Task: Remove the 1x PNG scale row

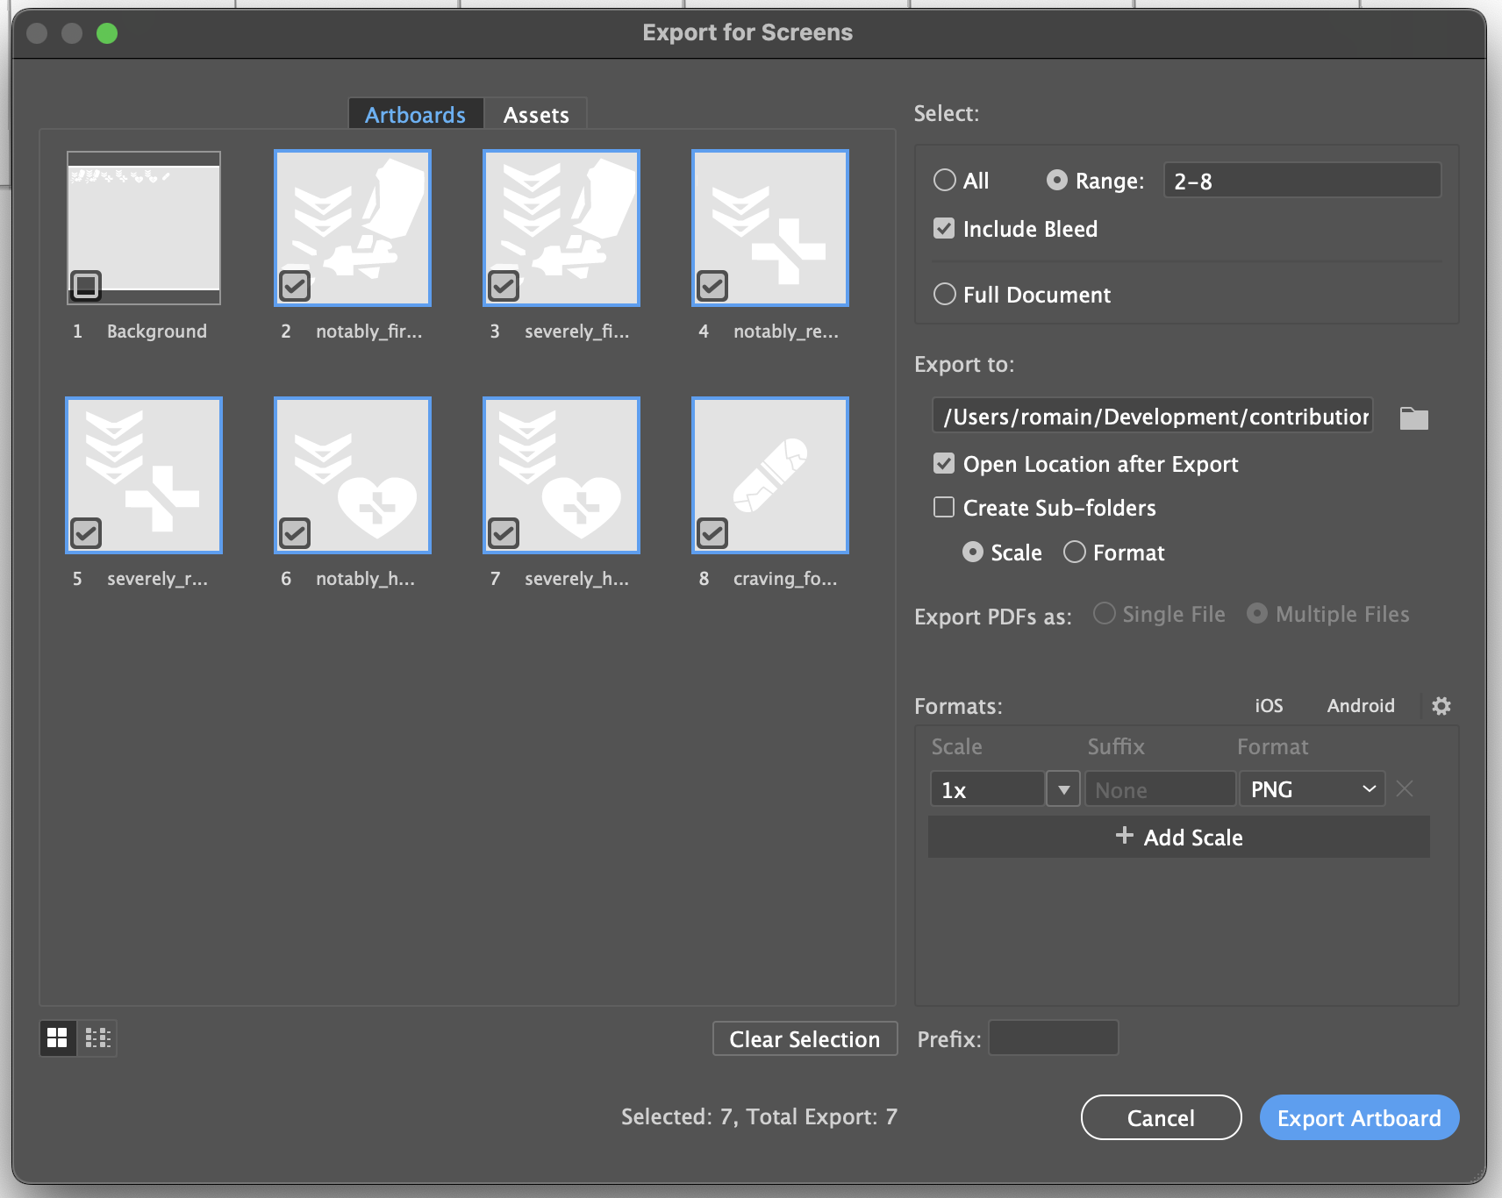Action: tap(1405, 789)
